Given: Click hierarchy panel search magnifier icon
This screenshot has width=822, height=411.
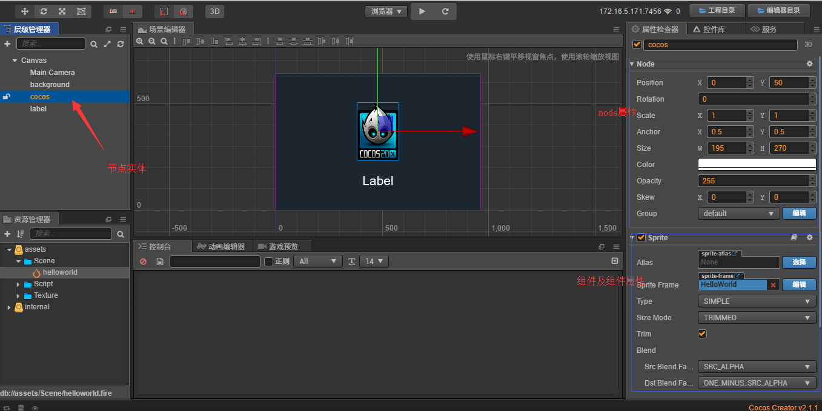Looking at the screenshot, I should [x=94, y=44].
